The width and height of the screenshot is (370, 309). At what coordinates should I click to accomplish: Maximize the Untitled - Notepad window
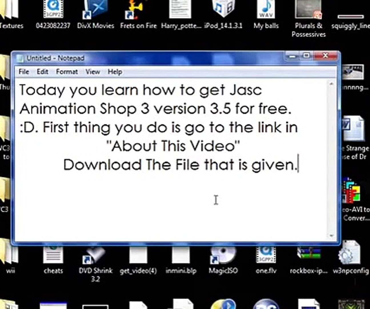[306, 56]
